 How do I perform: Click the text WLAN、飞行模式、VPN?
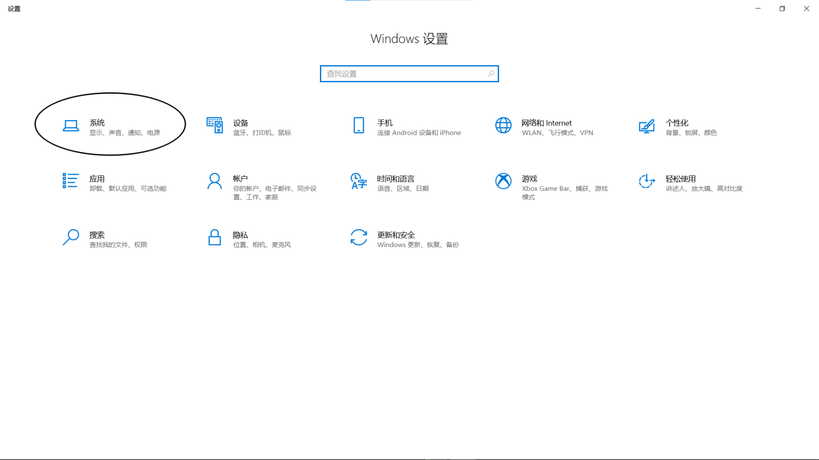click(557, 133)
